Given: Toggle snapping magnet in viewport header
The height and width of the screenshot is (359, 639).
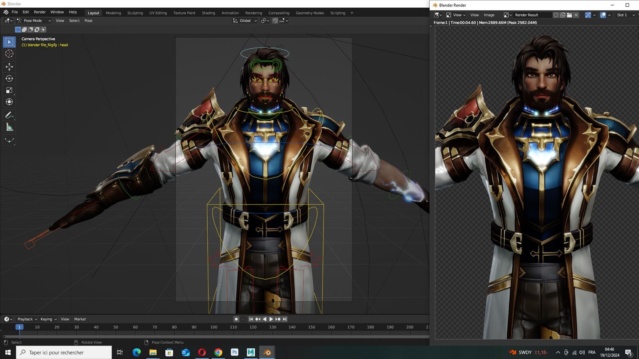Looking at the screenshot, I should (275, 21).
